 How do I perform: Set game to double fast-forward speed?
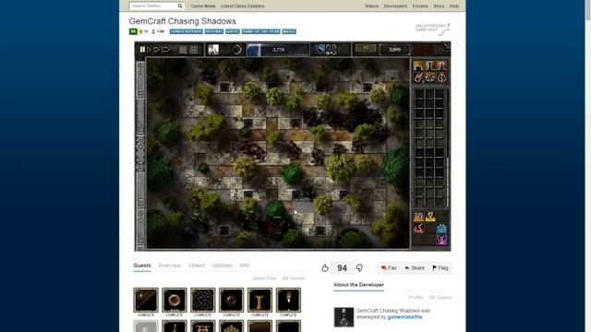tap(157, 49)
